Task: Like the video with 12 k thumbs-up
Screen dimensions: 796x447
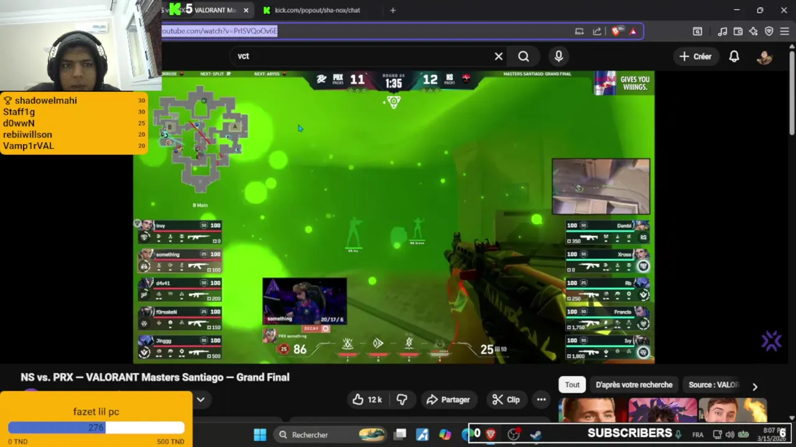Action: pyautogui.click(x=367, y=400)
